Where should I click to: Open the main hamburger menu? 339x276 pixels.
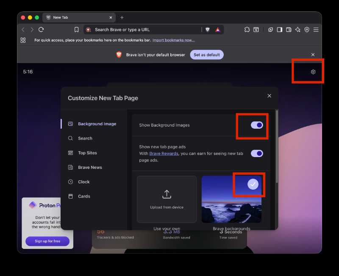point(316,30)
